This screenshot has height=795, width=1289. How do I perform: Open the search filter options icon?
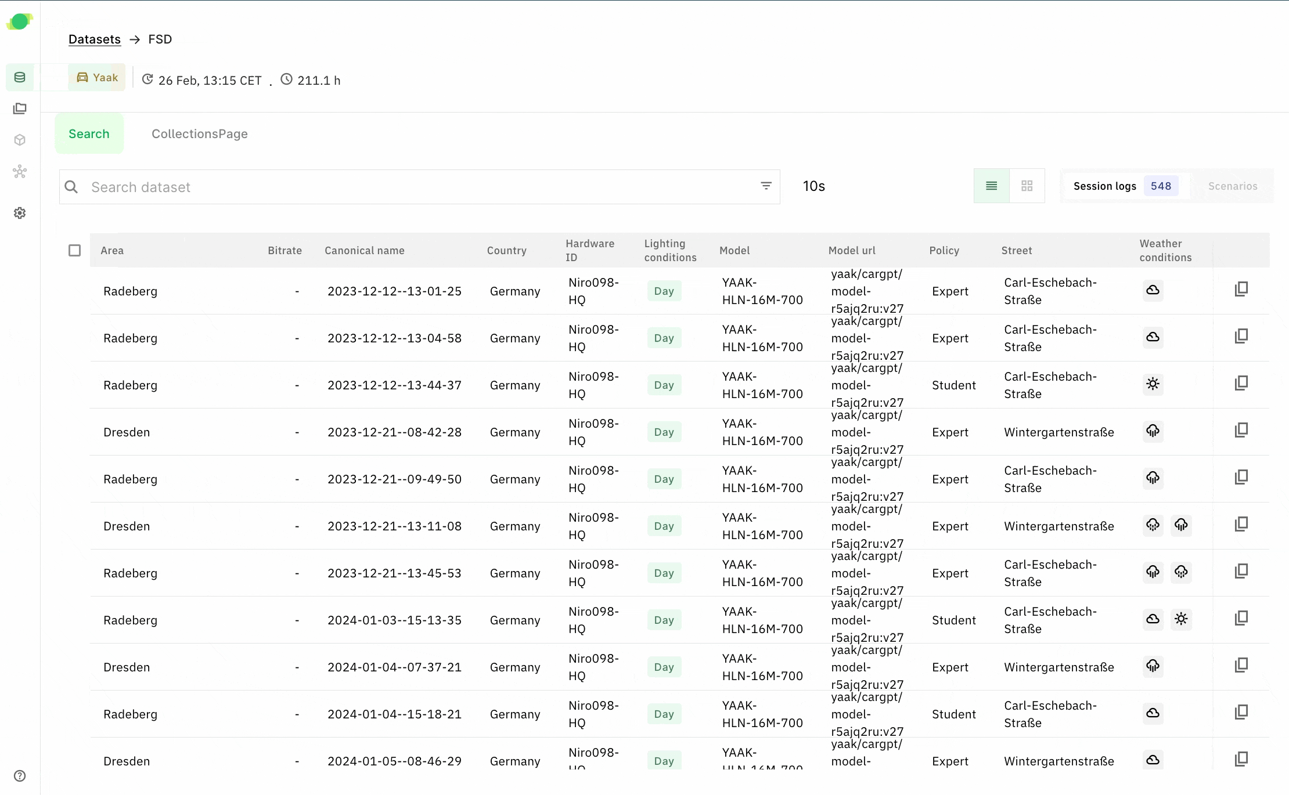tap(766, 186)
